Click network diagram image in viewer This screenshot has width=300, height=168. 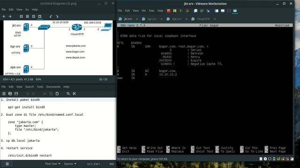(x=58, y=48)
